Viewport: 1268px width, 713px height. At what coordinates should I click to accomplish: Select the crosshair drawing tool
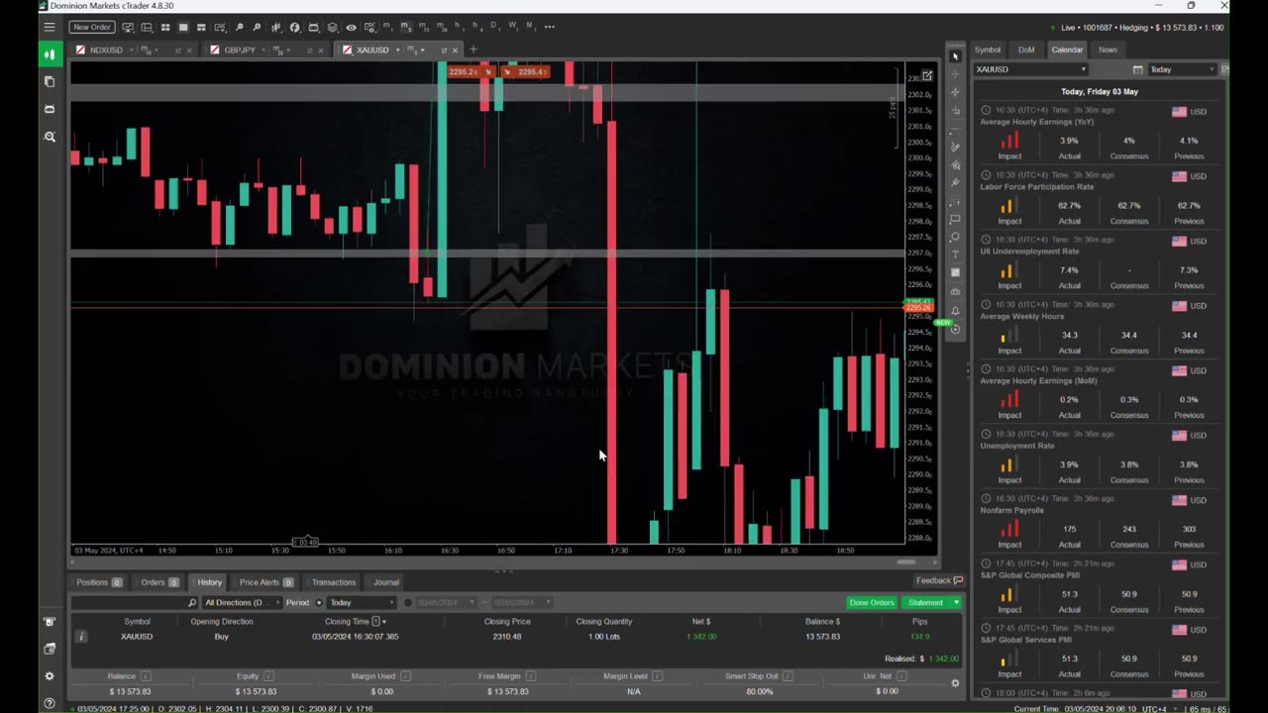[x=955, y=74]
